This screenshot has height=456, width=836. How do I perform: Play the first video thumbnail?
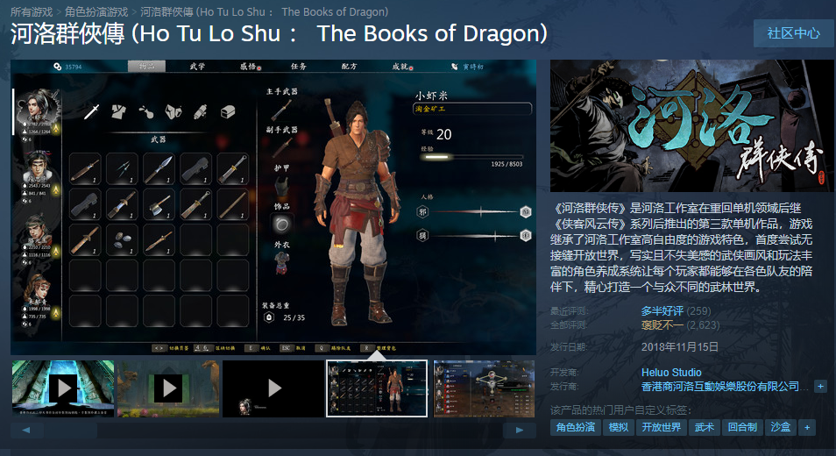63,388
